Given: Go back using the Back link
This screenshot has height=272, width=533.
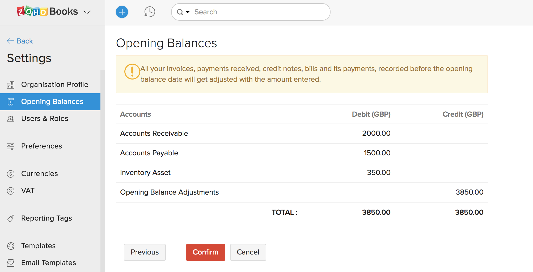Looking at the screenshot, I should [20, 41].
